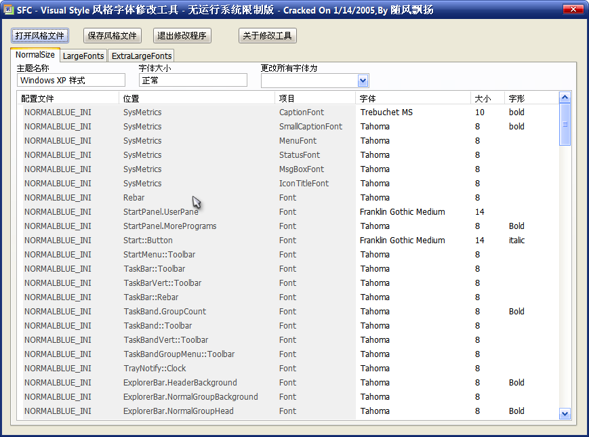Click the 主题名称 field showing Windows XP 样式
Screen dimensions: 589x437
(71, 81)
